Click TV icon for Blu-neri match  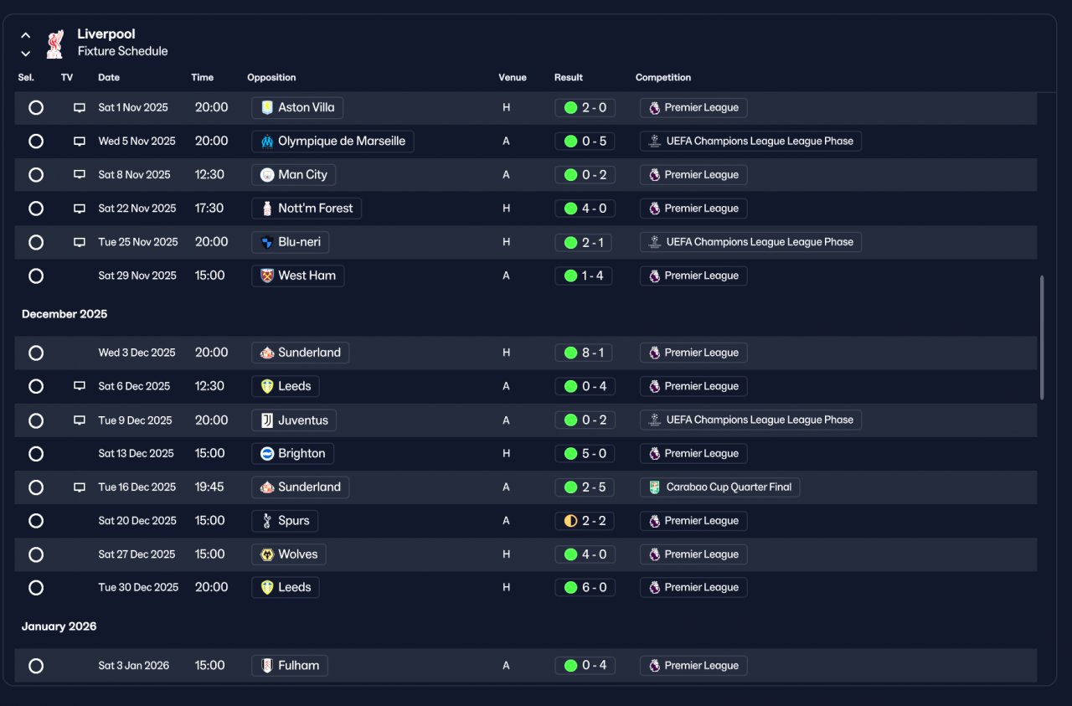(80, 242)
